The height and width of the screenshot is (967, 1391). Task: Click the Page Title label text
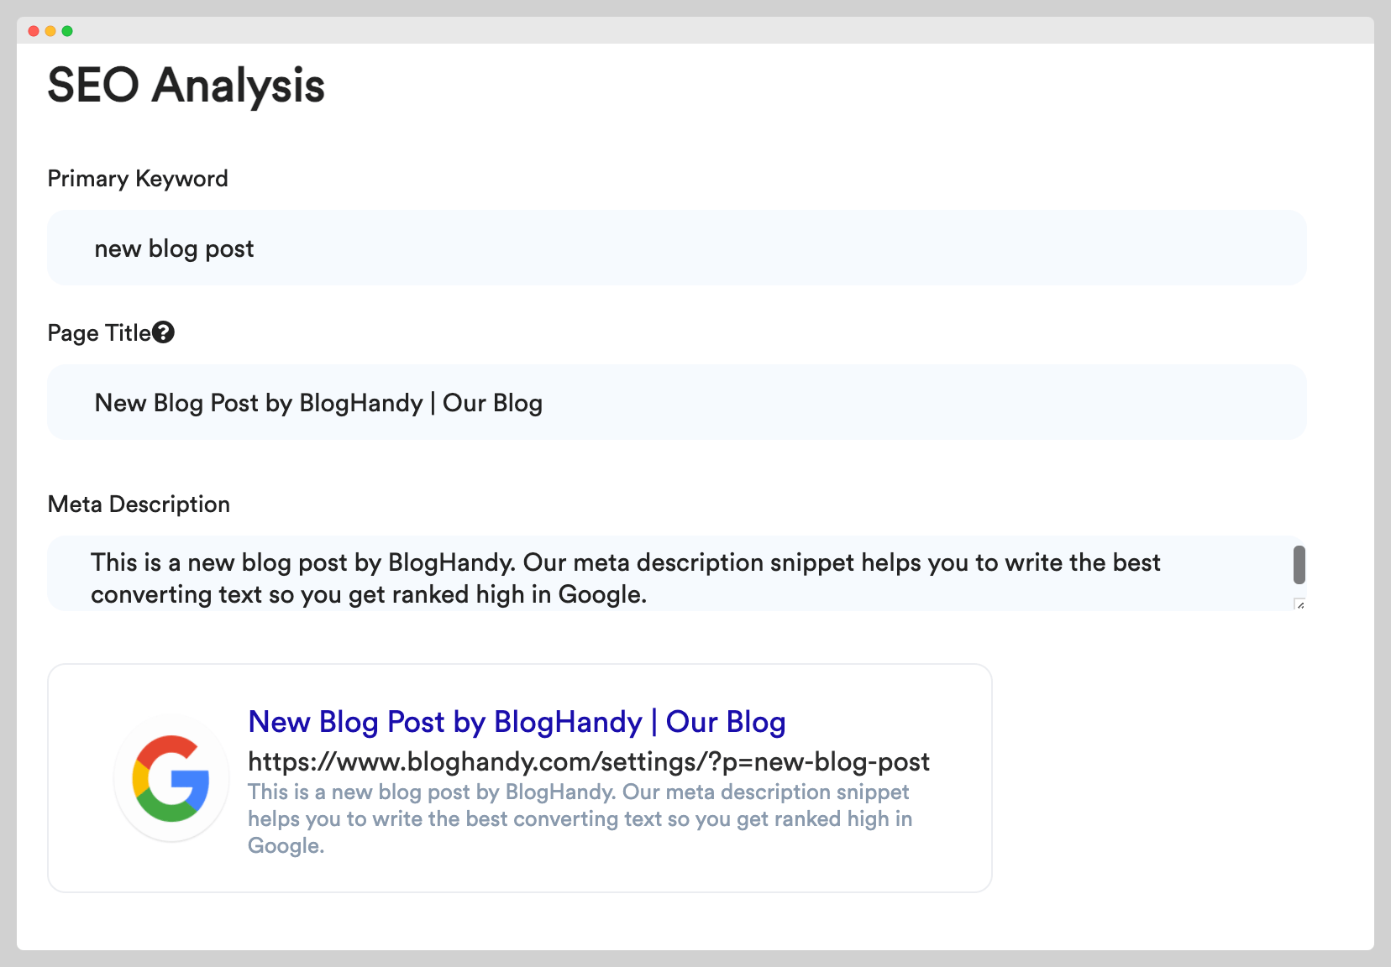pyautogui.click(x=98, y=333)
